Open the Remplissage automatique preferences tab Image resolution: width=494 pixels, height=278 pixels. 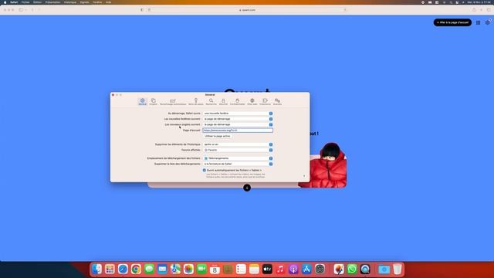[173, 101]
